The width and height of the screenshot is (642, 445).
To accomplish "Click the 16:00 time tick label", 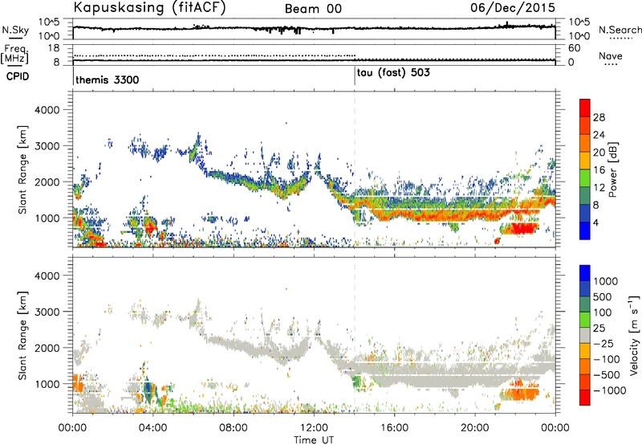I will (x=394, y=428).
